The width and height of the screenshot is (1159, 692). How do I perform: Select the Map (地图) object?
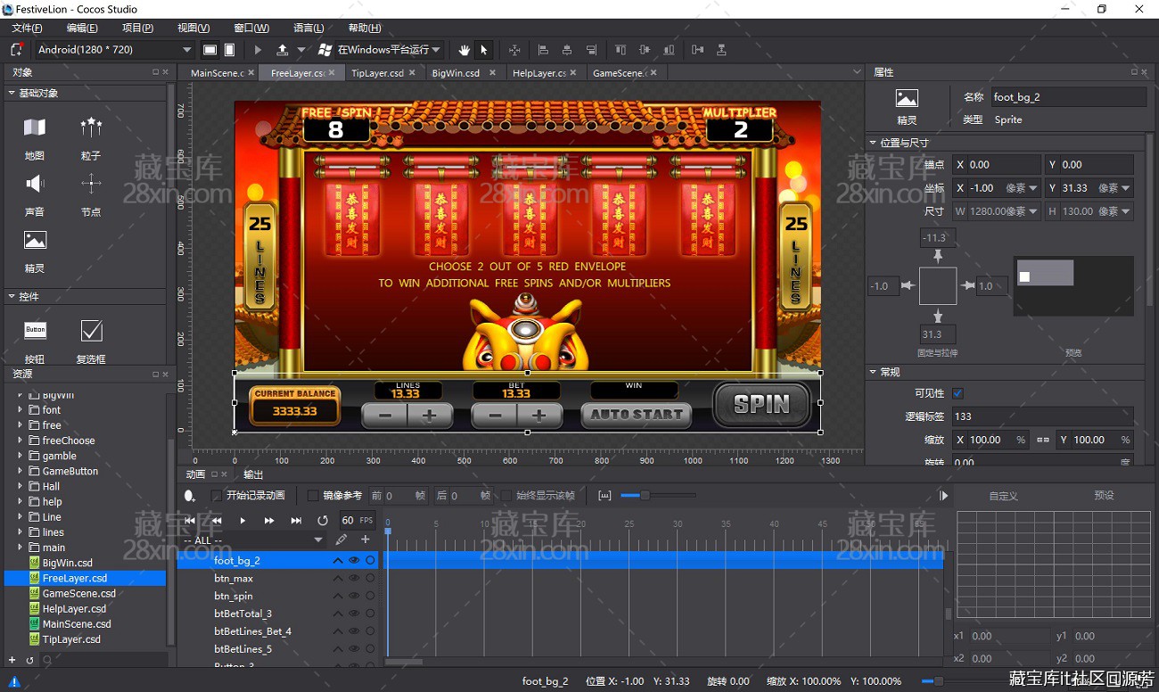(x=35, y=136)
